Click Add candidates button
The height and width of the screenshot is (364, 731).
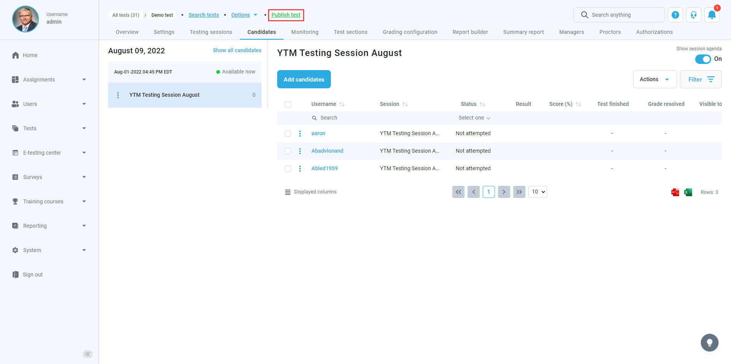(303, 79)
